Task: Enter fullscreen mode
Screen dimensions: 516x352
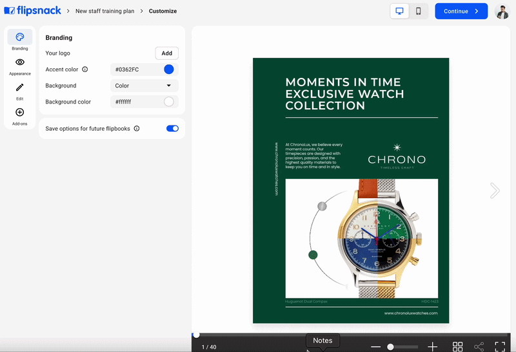Action: (500, 347)
